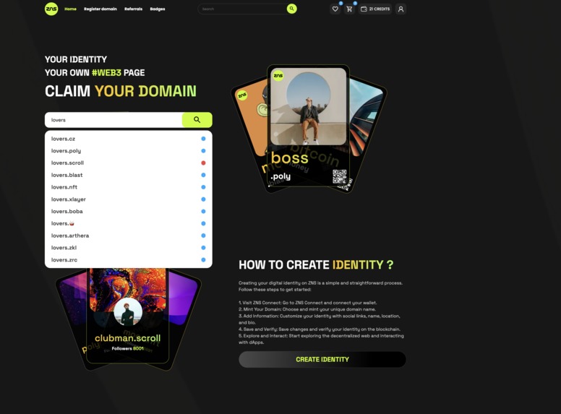Select lovers.nft suggestion

click(x=129, y=187)
